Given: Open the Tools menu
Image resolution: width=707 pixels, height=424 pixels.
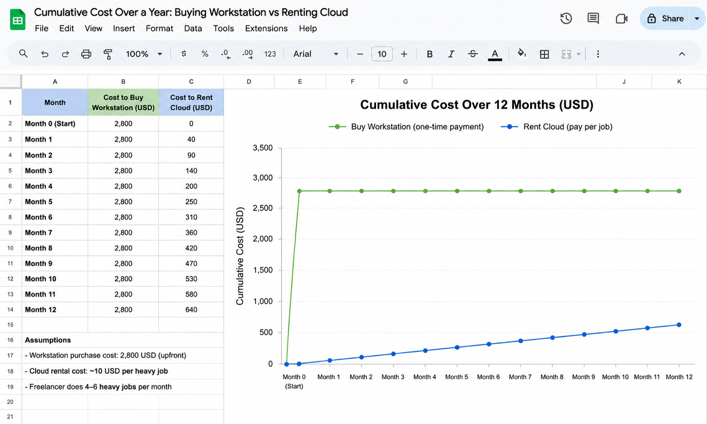Looking at the screenshot, I should pyautogui.click(x=223, y=29).
